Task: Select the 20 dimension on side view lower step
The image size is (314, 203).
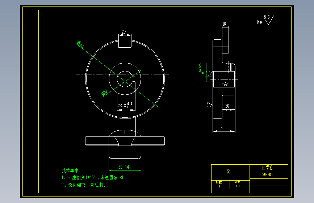Action: tap(227, 106)
